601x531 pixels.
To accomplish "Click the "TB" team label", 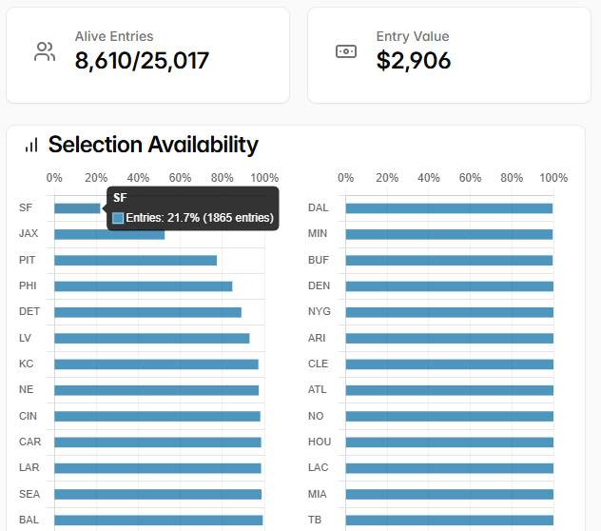I will [x=315, y=520].
